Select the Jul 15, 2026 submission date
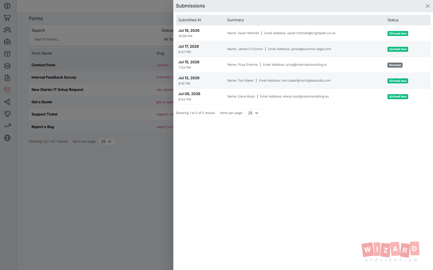Screen dimensions: 433x270 189,62
